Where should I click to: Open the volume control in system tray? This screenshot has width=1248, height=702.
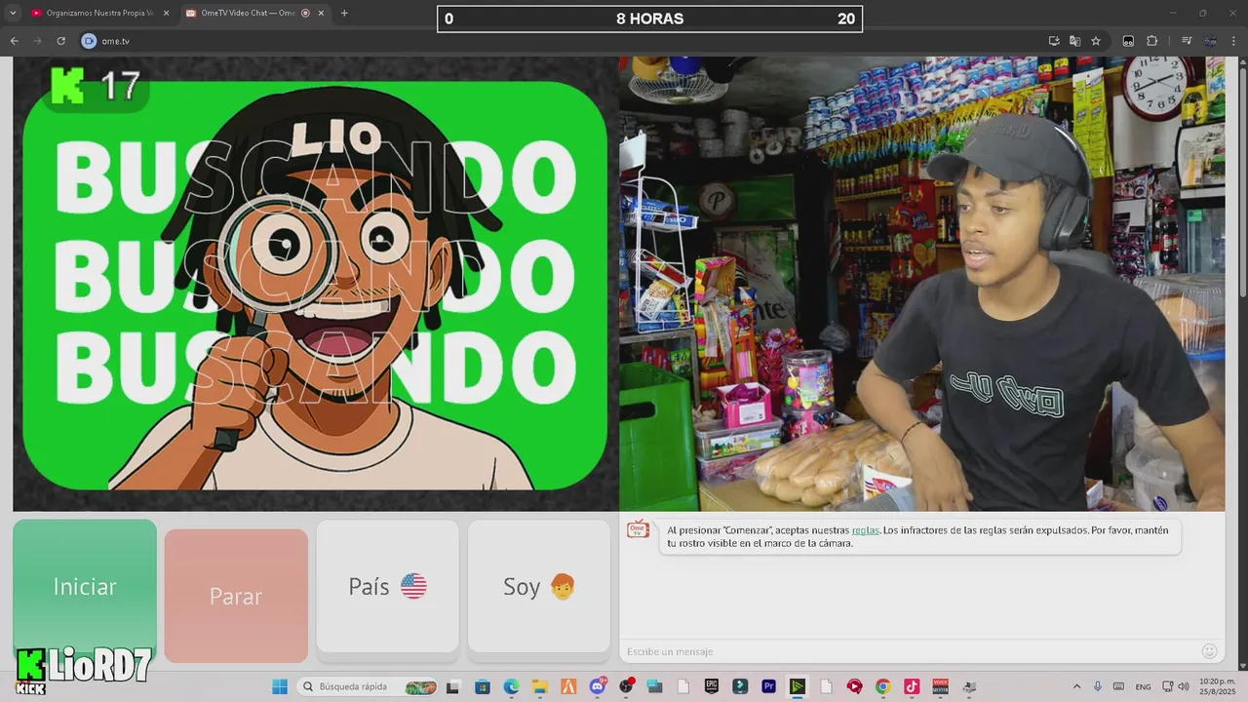pyautogui.click(x=1184, y=686)
